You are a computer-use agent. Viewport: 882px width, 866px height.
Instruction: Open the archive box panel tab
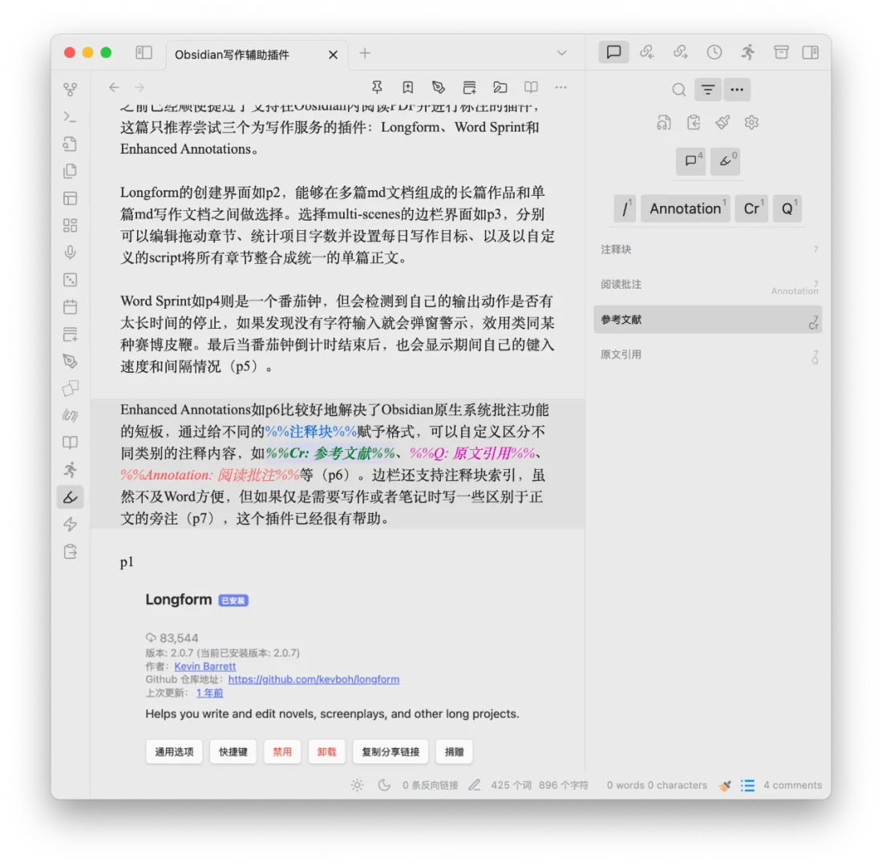(781, 52)
